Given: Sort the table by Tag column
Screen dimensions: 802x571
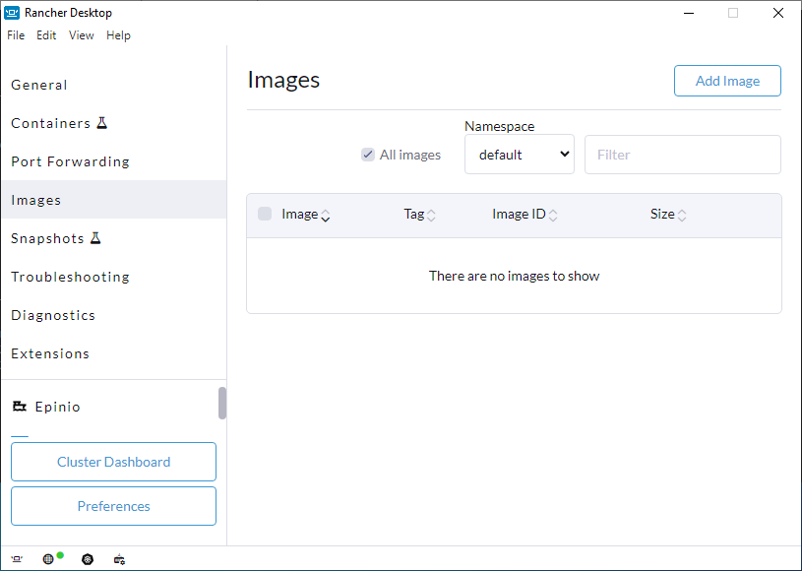Looking at the screenshot, I should pyautogui.click(x=419, y=215).
